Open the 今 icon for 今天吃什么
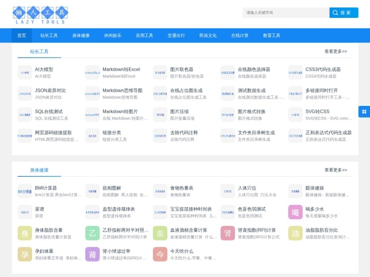This screenshot has width=370, height=277. click(x=160, y=254)
